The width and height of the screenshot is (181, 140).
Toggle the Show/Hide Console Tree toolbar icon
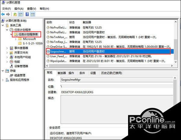click(x=20, y=14)
